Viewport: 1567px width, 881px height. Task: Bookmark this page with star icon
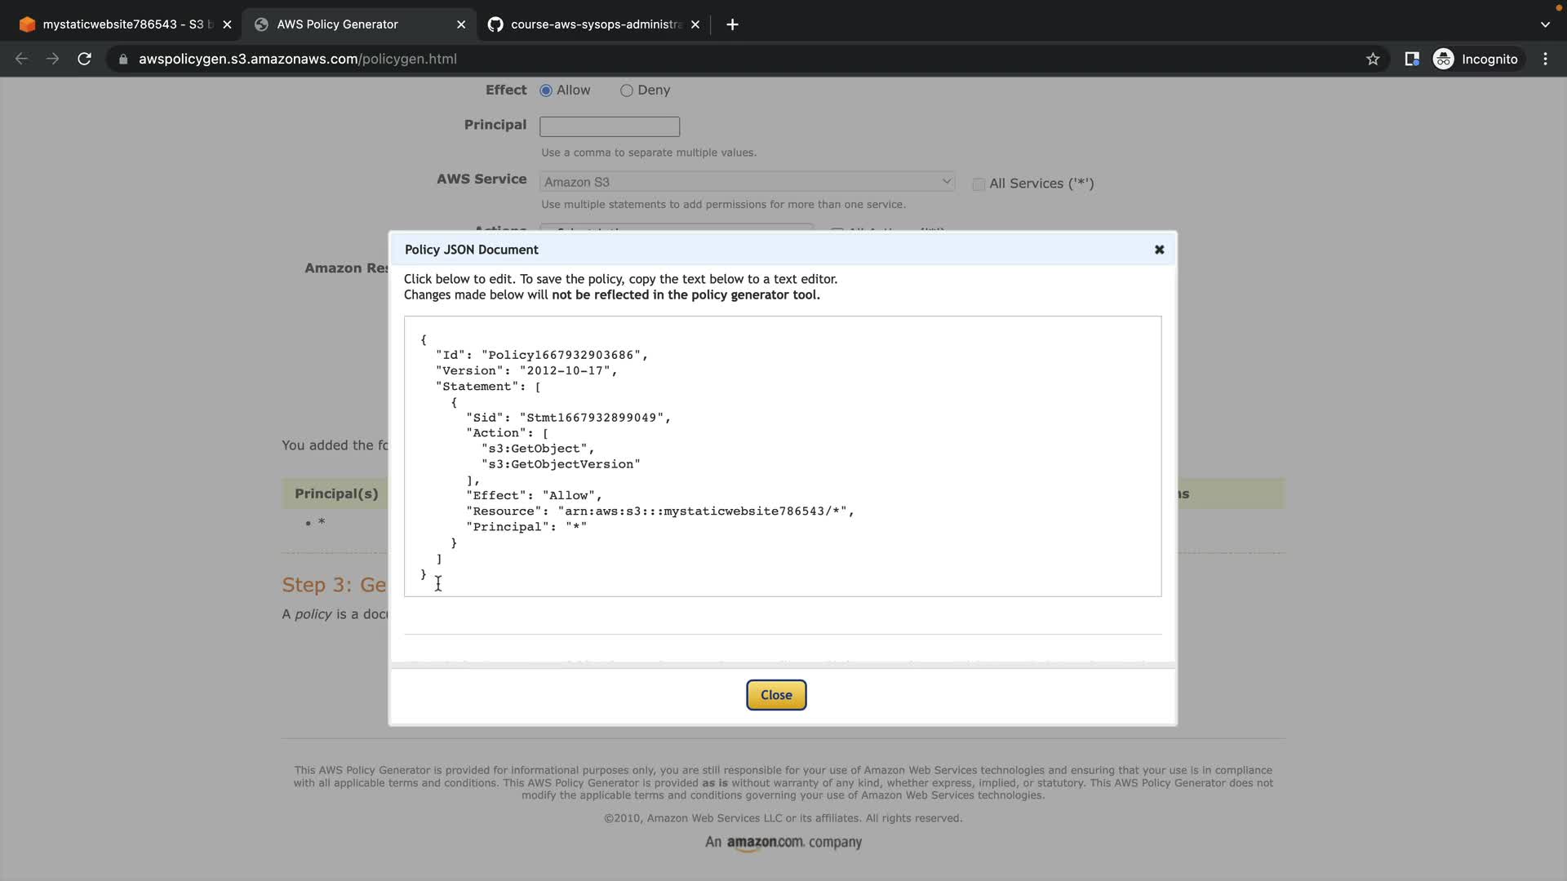pyautogui.click(x=1373, y=59)
